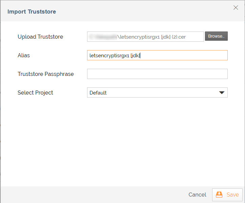This screenshot has height=203, width=245.
Task: Click the Upload Truststore label
Action: pos(40,37)
